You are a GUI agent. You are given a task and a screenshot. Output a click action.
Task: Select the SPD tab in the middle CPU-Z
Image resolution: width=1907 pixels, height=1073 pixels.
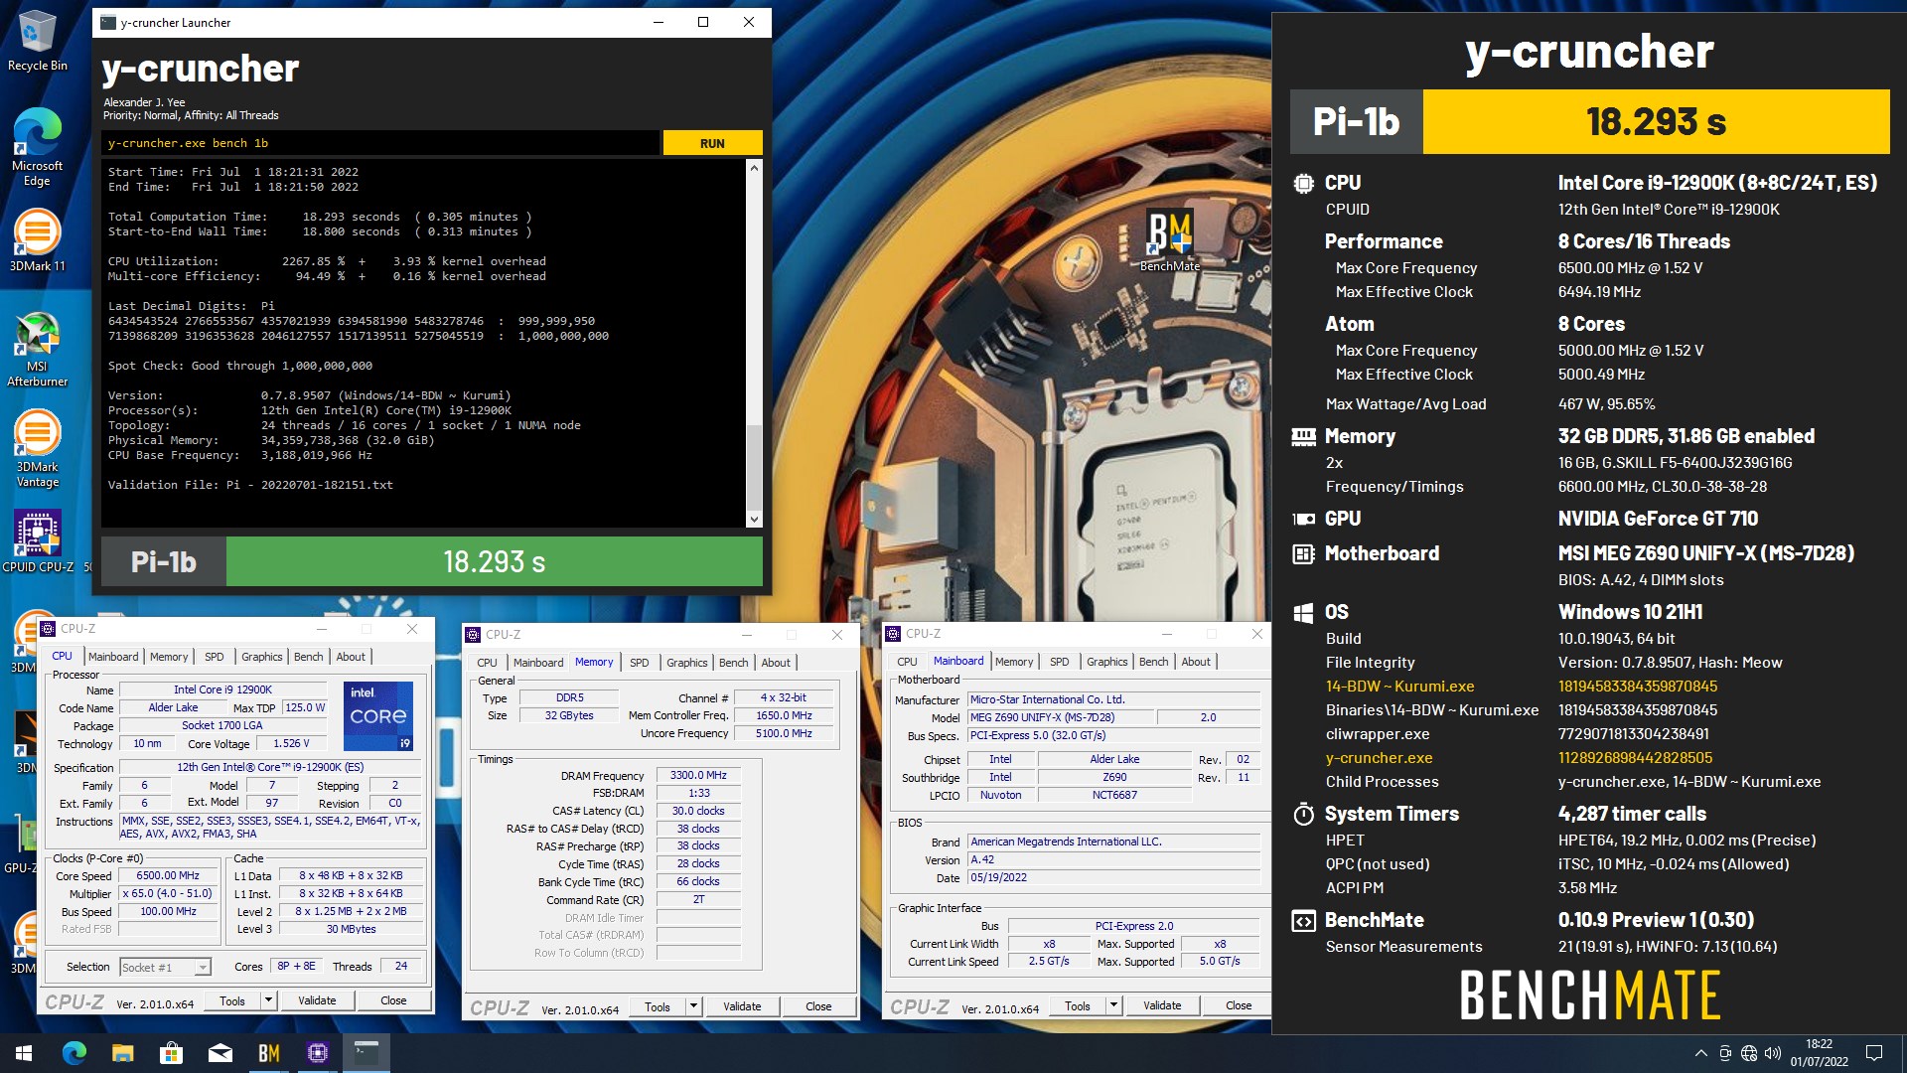[640, 663]
